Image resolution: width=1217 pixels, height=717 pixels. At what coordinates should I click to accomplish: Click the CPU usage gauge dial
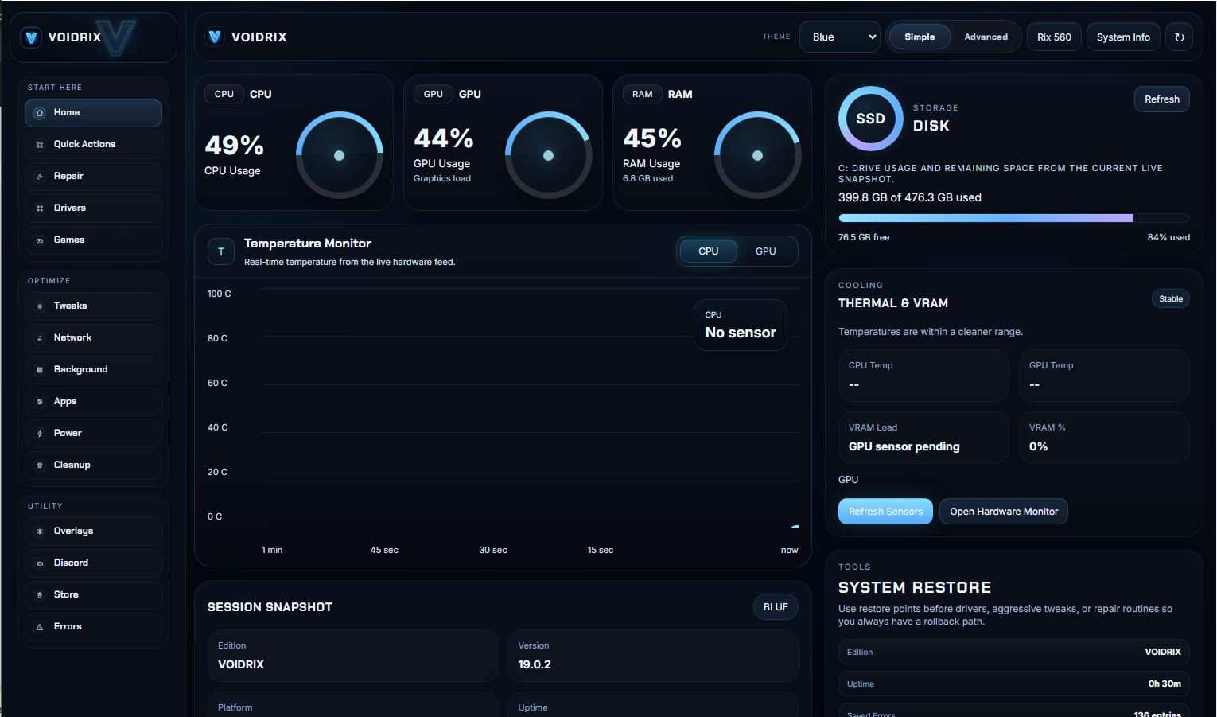[340, 155]
